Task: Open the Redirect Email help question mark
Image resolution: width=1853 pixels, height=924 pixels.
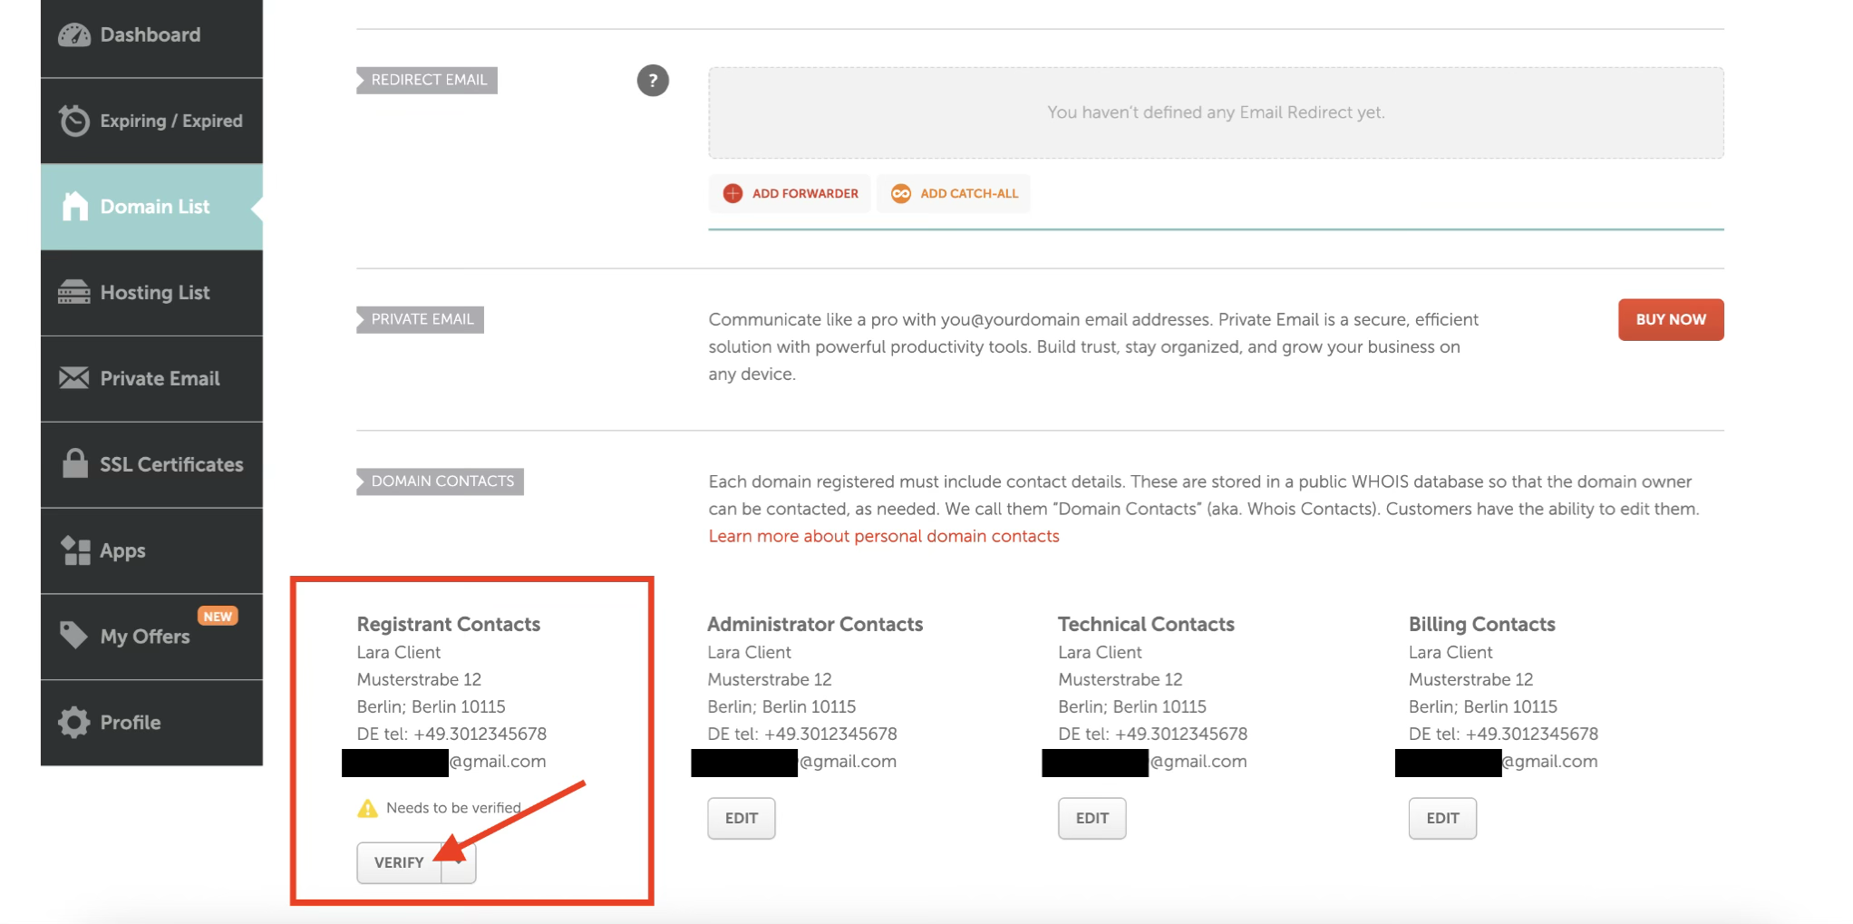Action: point(653,81)
